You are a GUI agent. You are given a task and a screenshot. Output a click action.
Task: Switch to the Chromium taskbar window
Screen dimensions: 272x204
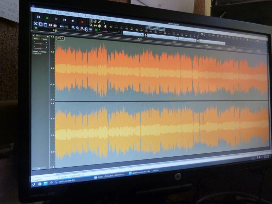coord(109,176)
